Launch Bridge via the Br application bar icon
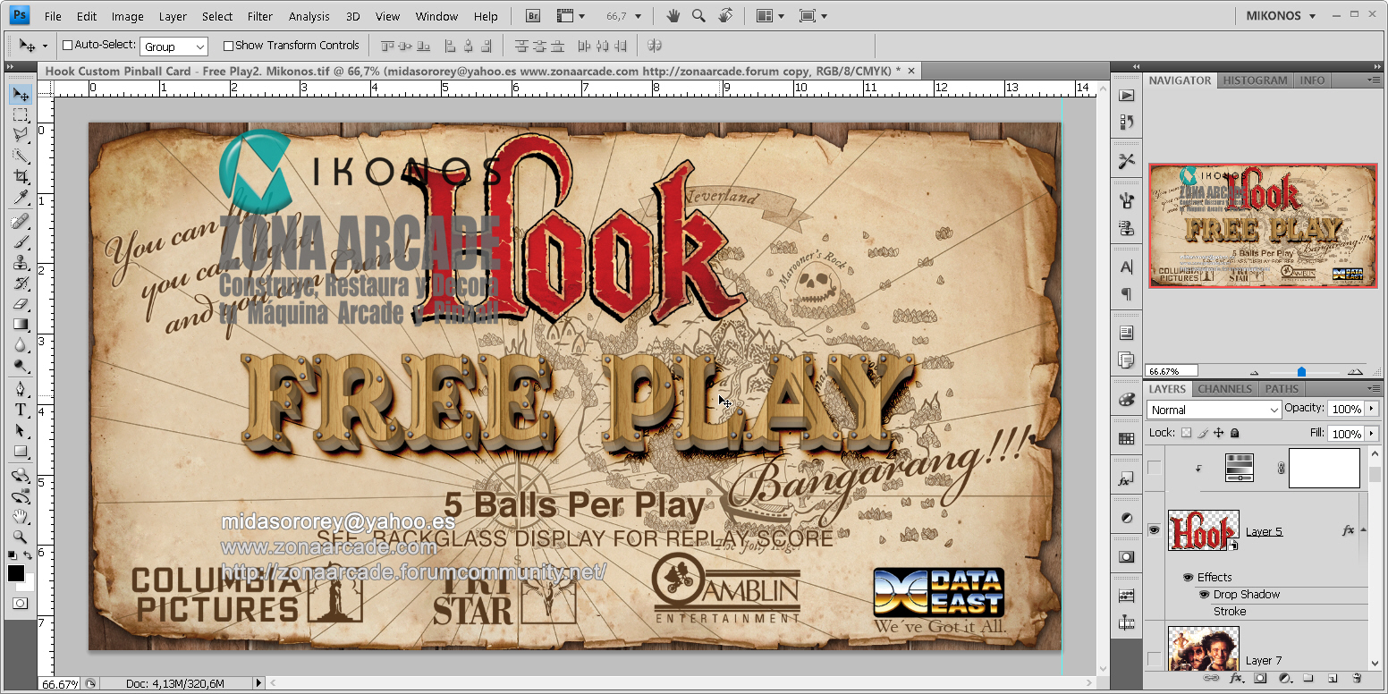Screen dimensions: 1388x694 (x=531, y=15)
